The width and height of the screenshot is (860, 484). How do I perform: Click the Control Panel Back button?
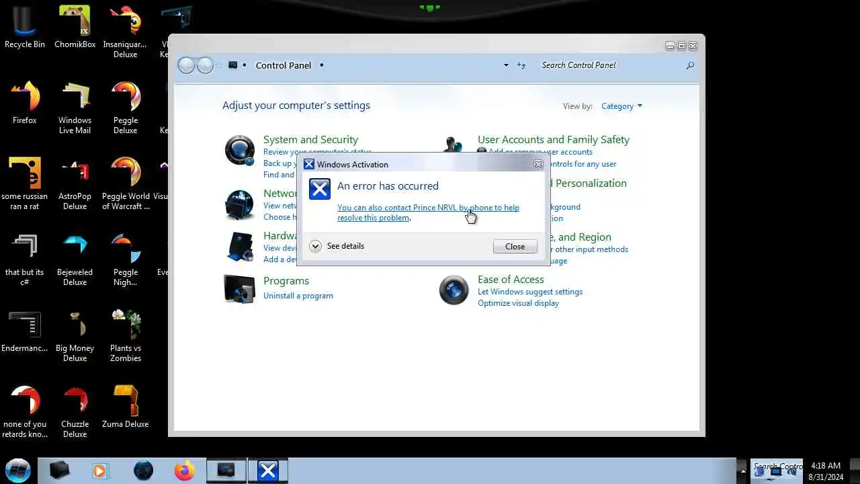[187, 65]
